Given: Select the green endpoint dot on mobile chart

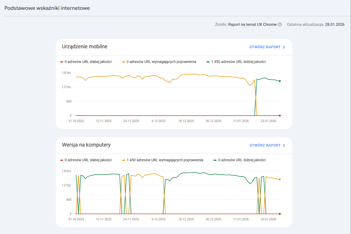Looking at the screenshot, I should (x=279, y=81).
